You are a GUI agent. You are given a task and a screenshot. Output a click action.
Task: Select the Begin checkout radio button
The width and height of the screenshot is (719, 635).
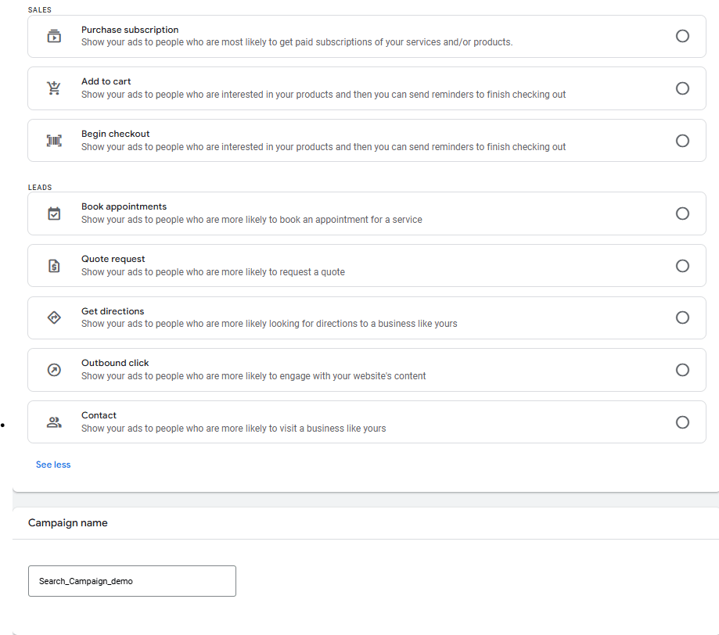click(x=682, y=140)
